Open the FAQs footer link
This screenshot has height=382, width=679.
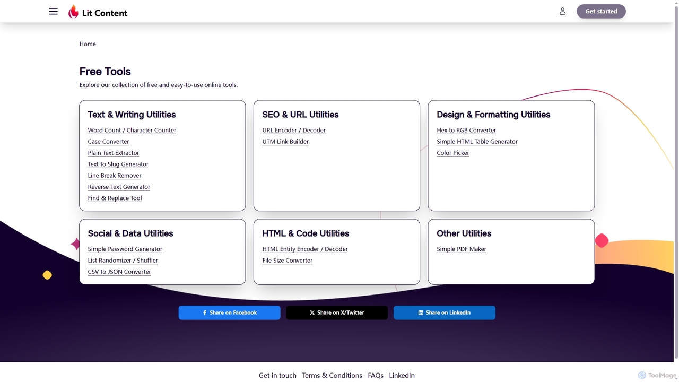tap(376, 375)
